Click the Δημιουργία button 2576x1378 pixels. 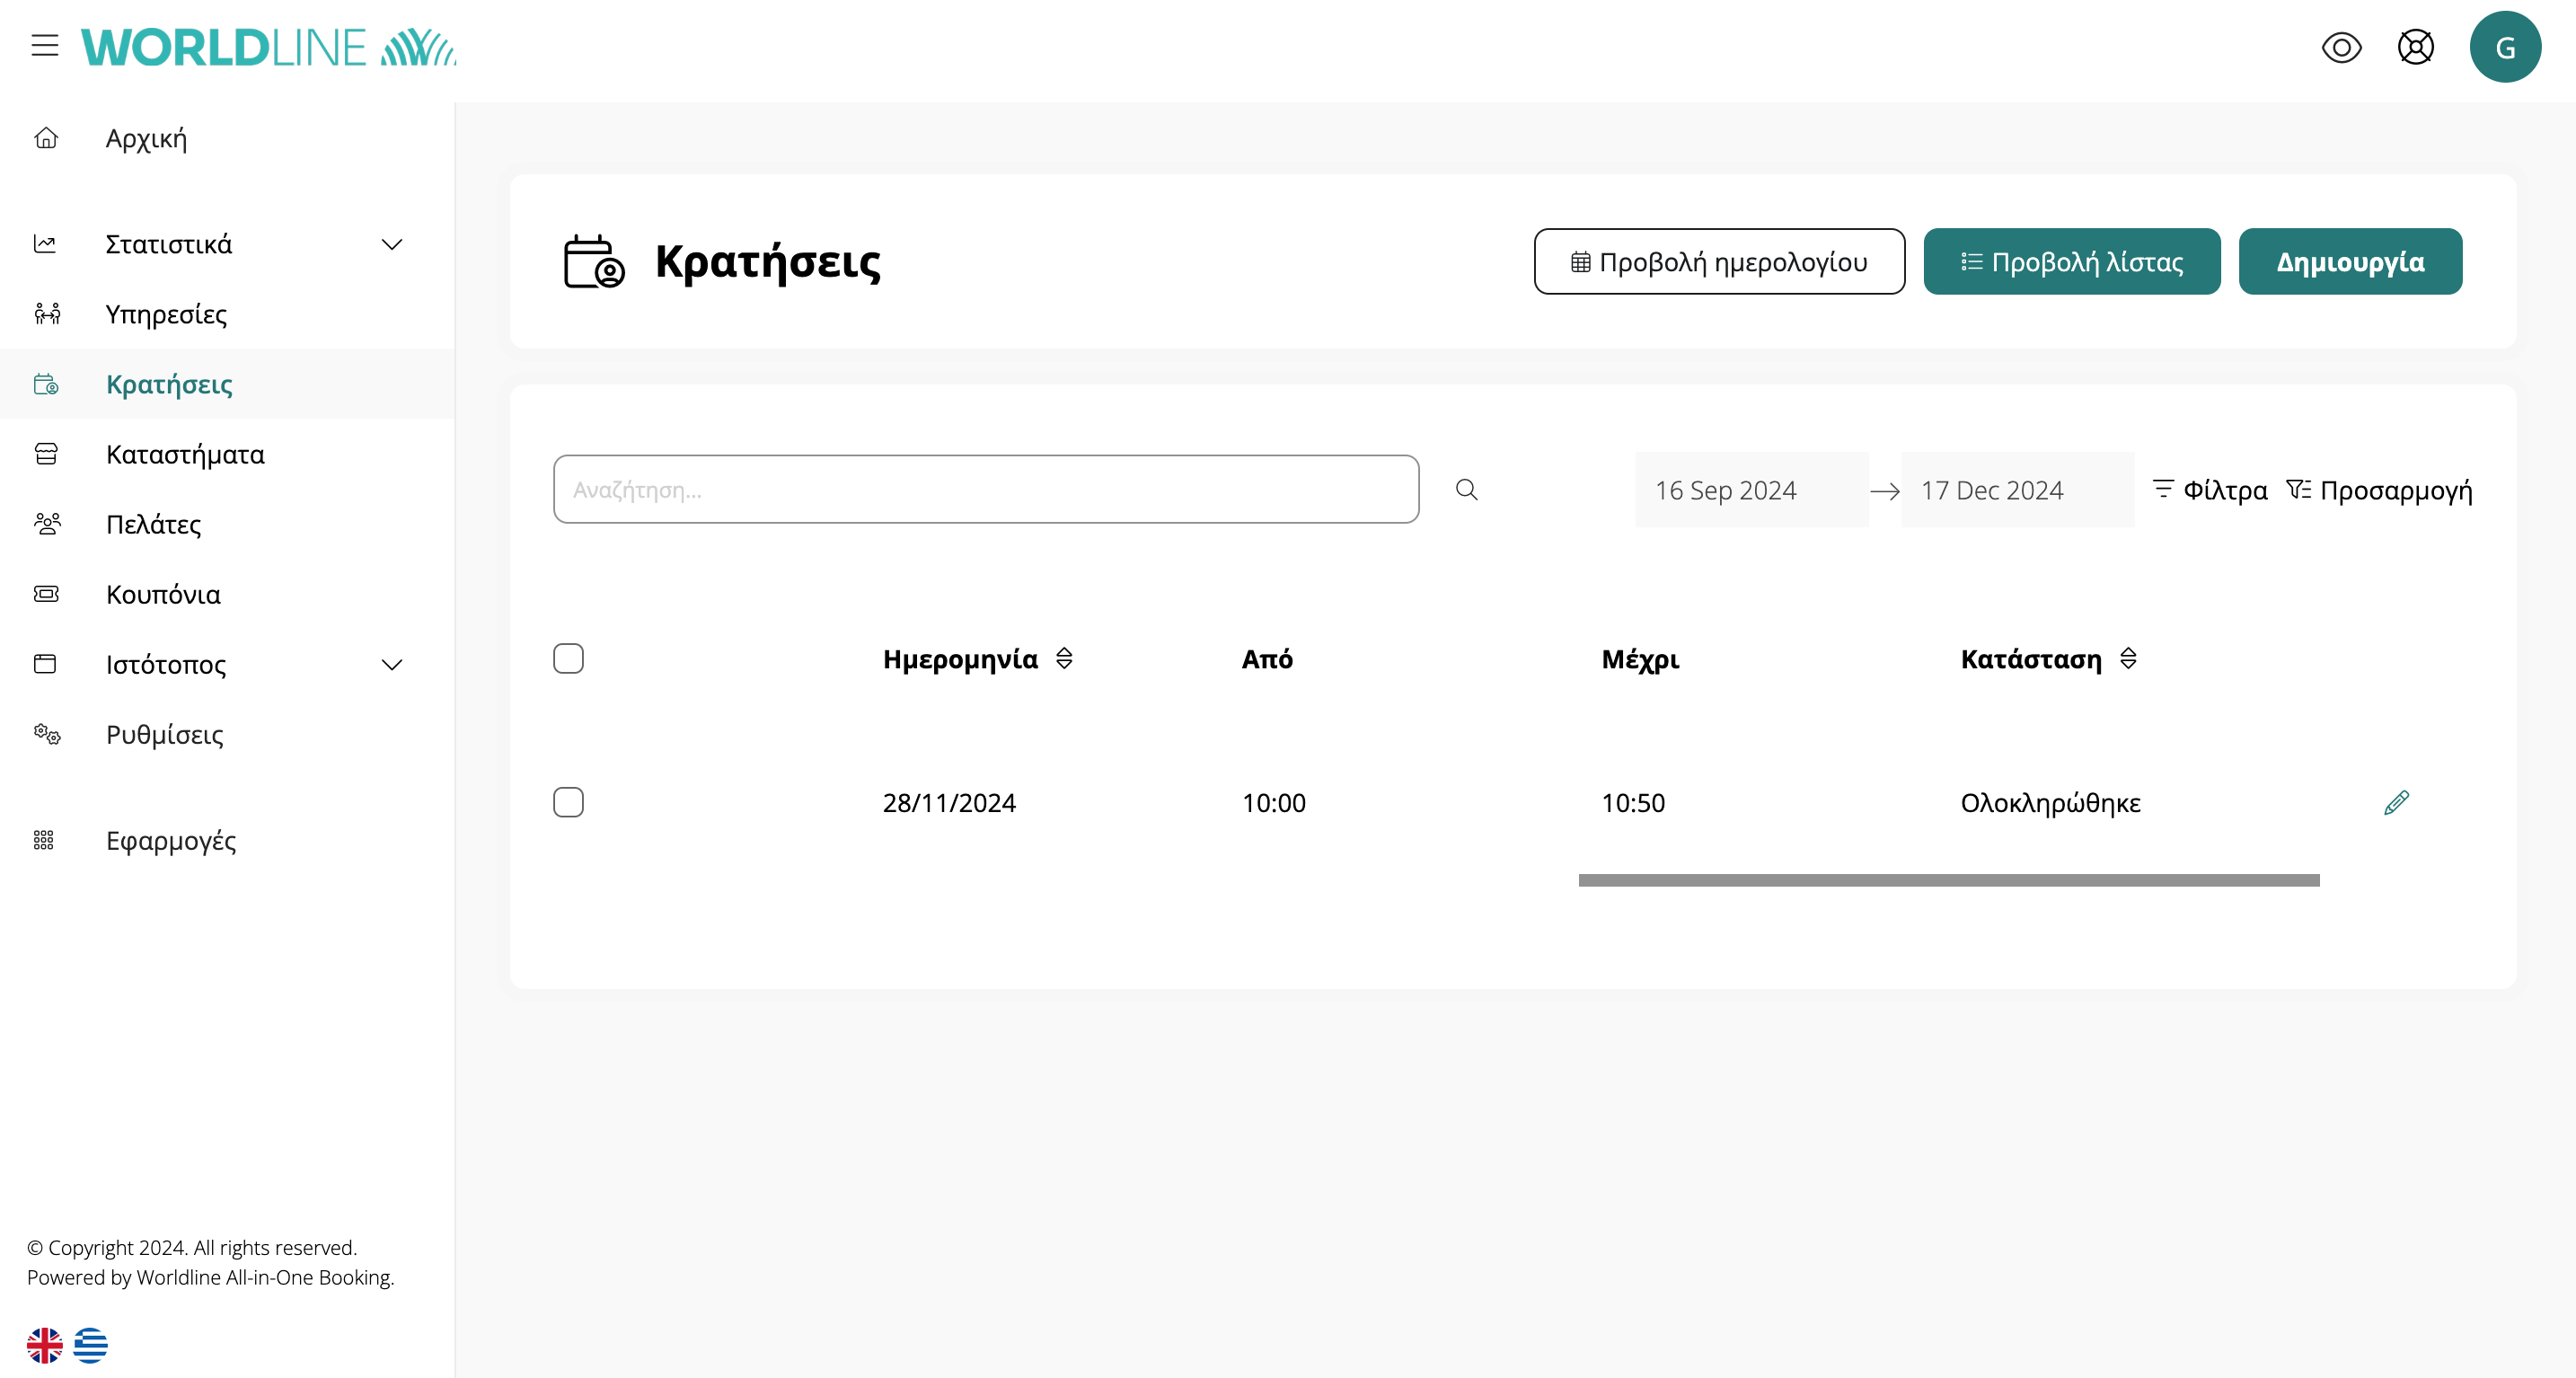point(2349,262)
